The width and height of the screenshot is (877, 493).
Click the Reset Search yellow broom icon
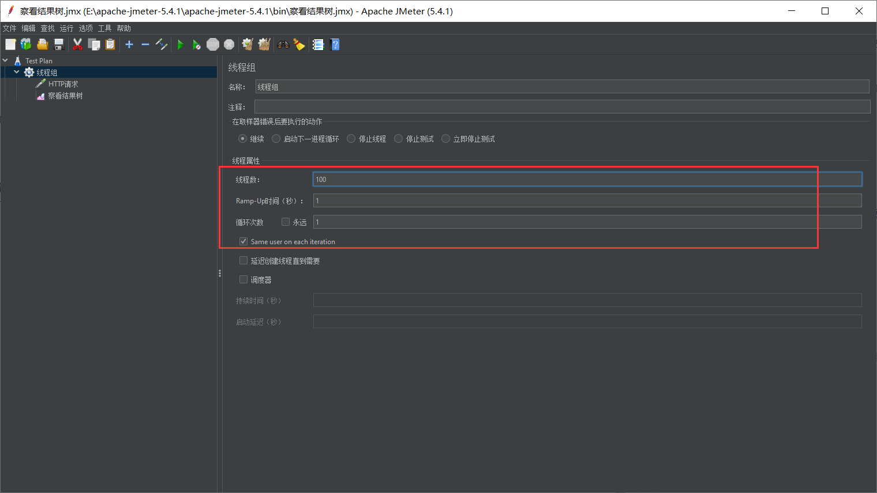299,44
